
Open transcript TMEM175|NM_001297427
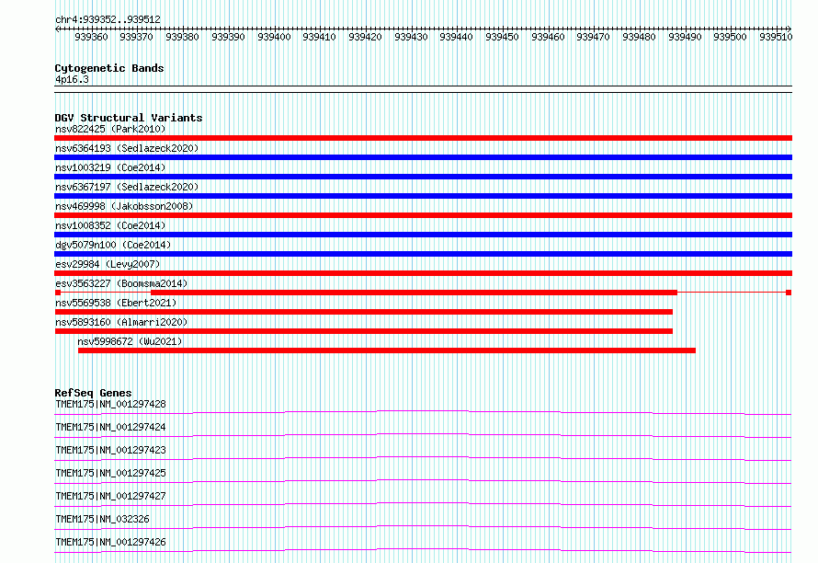(110, 496)
